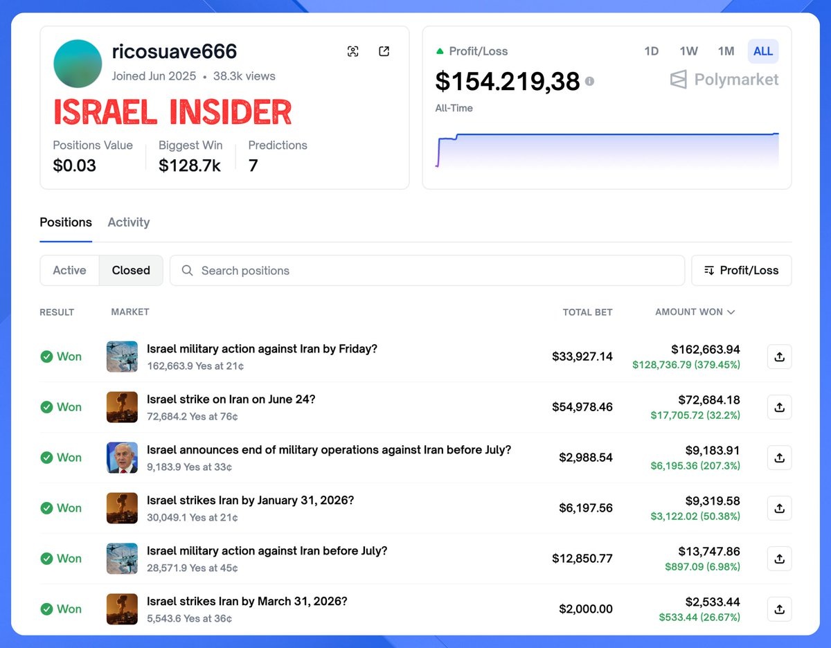Click share icon for 'end of military operations' row
831x648 pixels.
pyautogui.click(x=779, y=458)
